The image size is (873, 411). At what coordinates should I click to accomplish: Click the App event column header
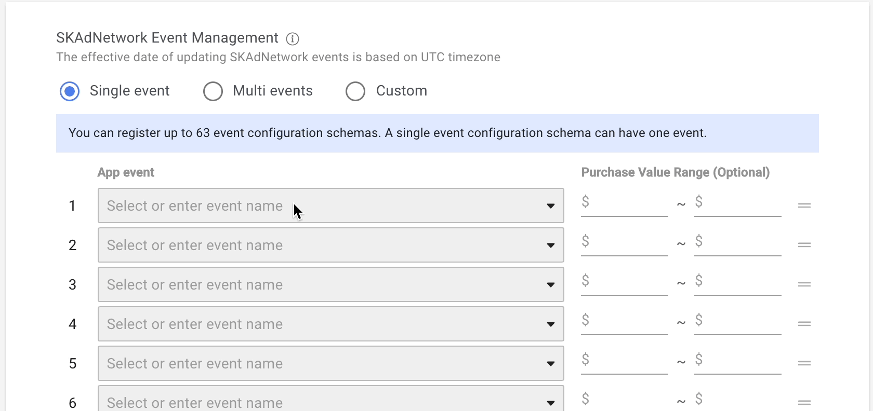pyautogui.click(x=126, y=173)
